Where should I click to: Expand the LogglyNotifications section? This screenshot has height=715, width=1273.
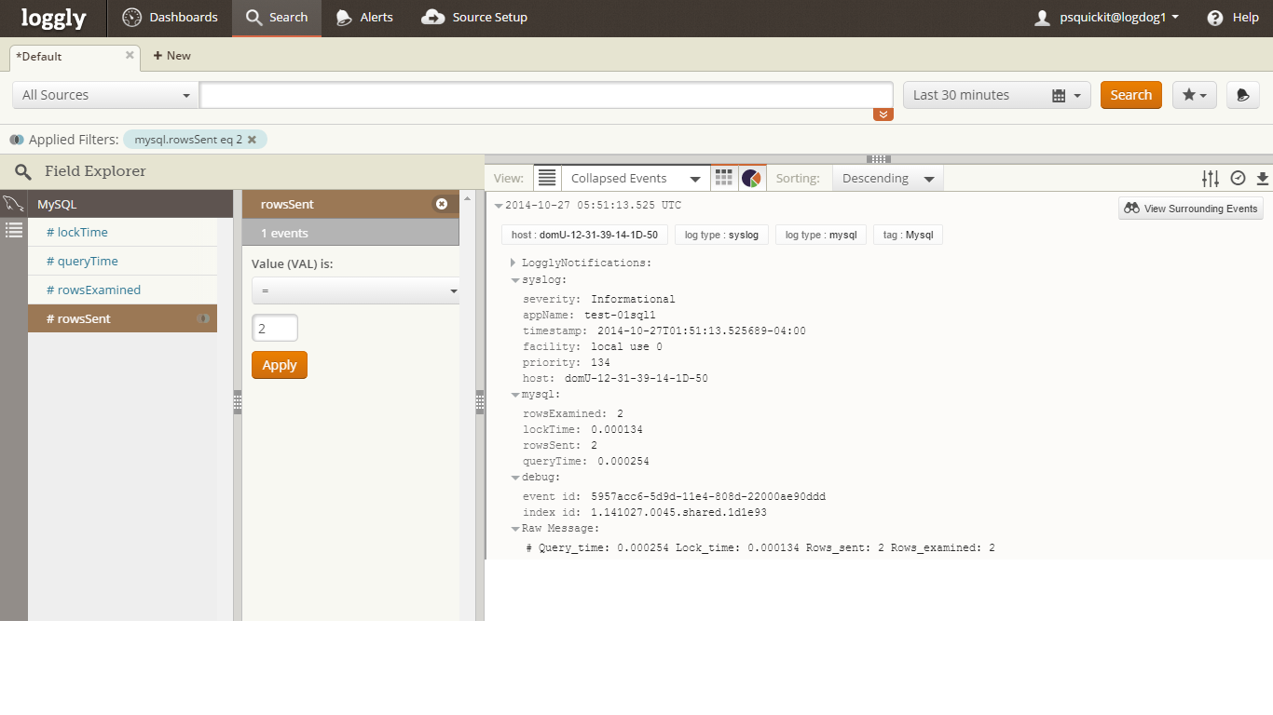click(x=513, y=263)
